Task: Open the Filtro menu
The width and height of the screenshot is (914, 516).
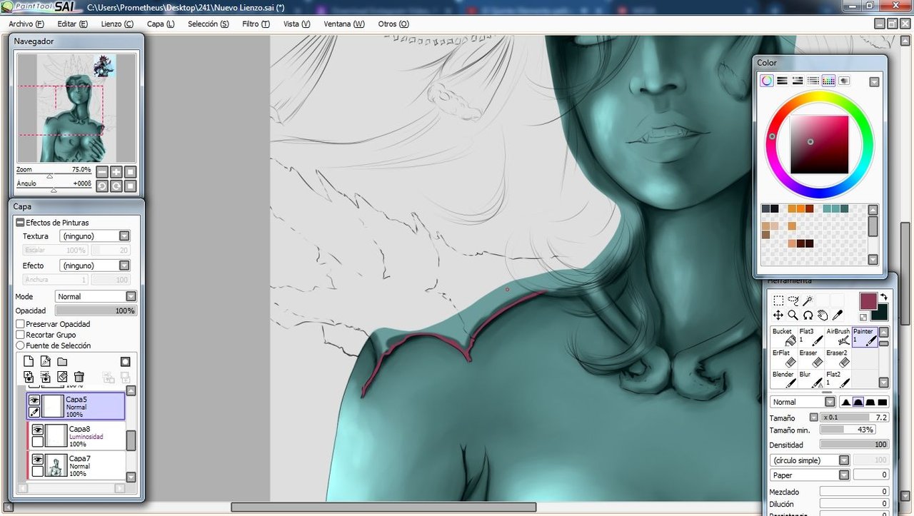Action: coord(256,24)
